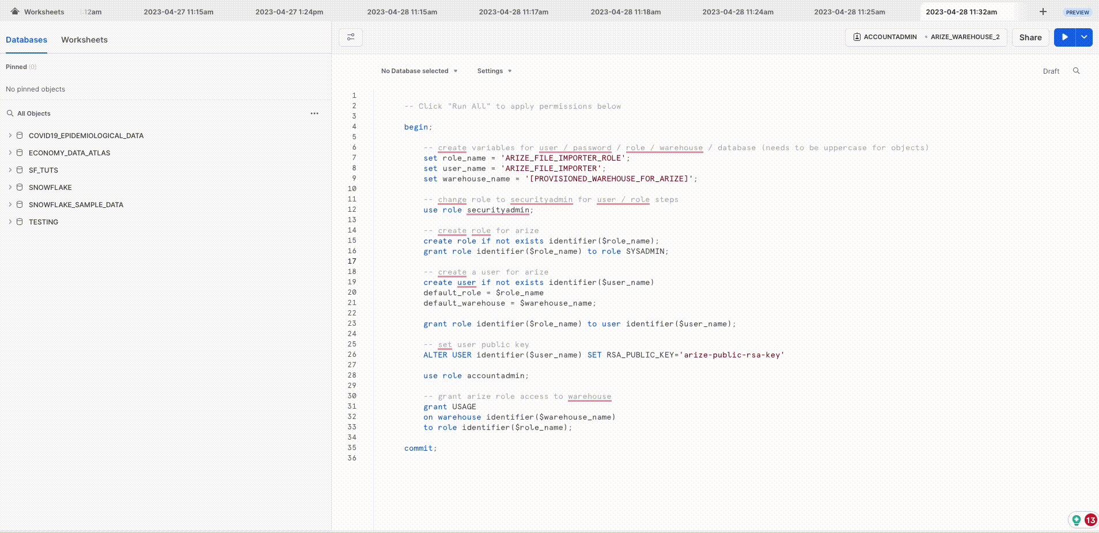
Task: Switch to the Worksheets sidebar tab
Action: 84,40
